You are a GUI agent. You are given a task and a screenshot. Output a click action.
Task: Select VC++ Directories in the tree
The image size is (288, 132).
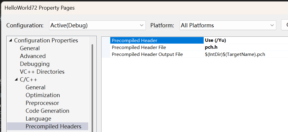coord(42,72)
